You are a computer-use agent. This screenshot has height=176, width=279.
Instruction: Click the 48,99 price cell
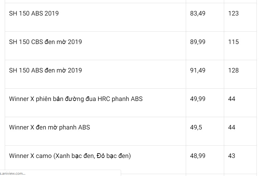tap(198, 156)
